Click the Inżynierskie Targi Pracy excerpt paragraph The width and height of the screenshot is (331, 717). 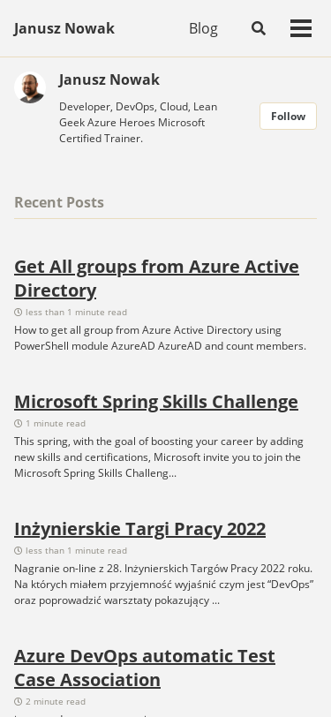pos(163,585)
